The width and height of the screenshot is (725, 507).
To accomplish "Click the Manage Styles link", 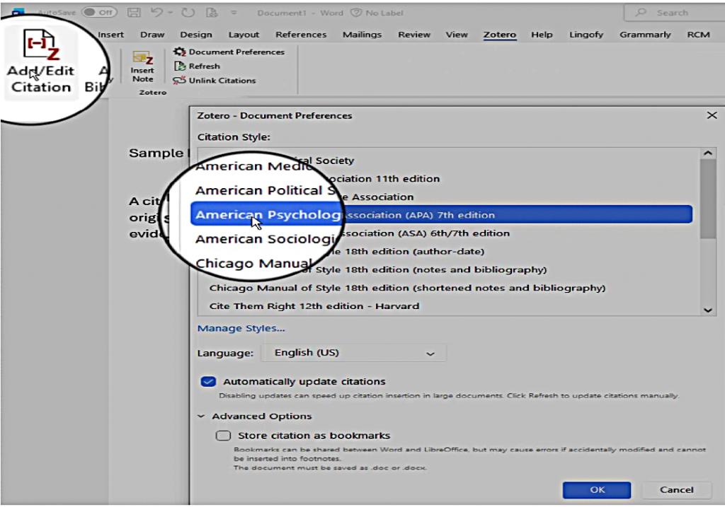I will [x=241, y=328].
